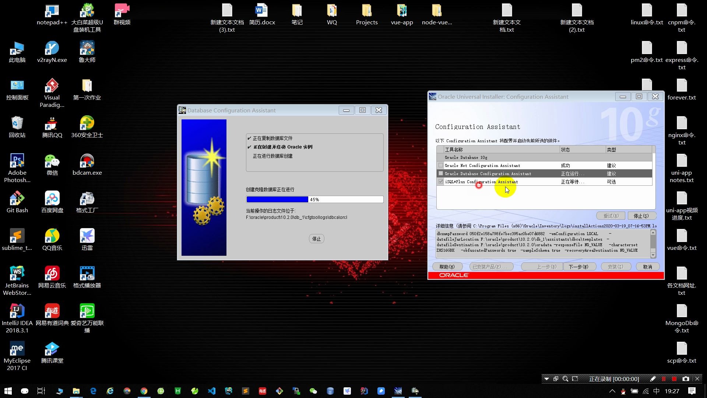Click the 类型 column header
Viewport: 707px width, 398px height.
tap(629, 150)
